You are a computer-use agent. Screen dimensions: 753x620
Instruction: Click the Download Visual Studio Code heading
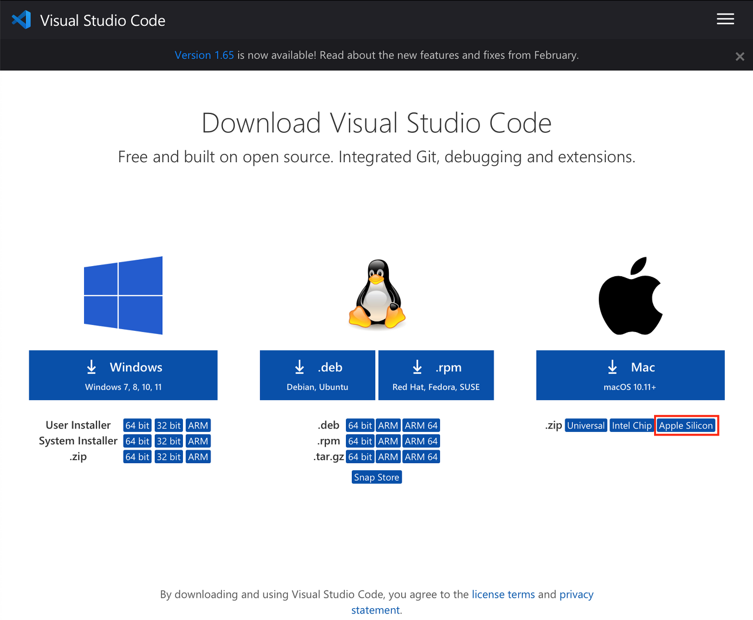coord(376,123)
